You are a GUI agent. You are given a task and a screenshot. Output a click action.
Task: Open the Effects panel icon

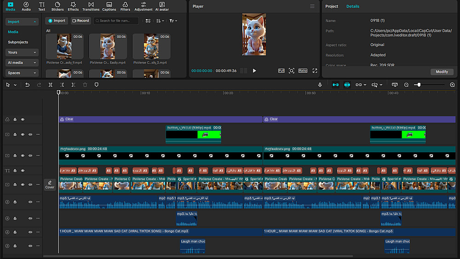(x=73, y=6)
